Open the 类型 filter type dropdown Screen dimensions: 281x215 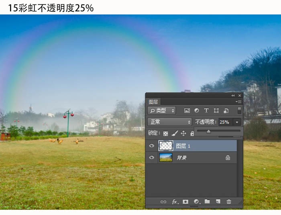(162, 111)
